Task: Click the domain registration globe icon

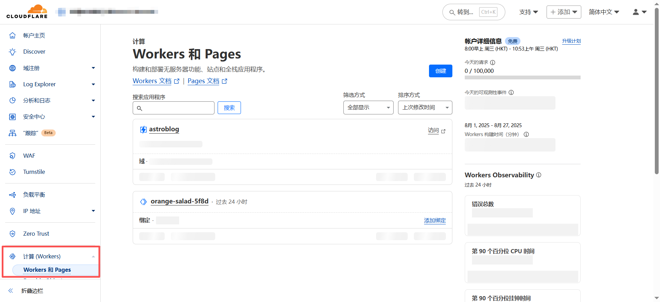Action: click(x=12, y=68)
